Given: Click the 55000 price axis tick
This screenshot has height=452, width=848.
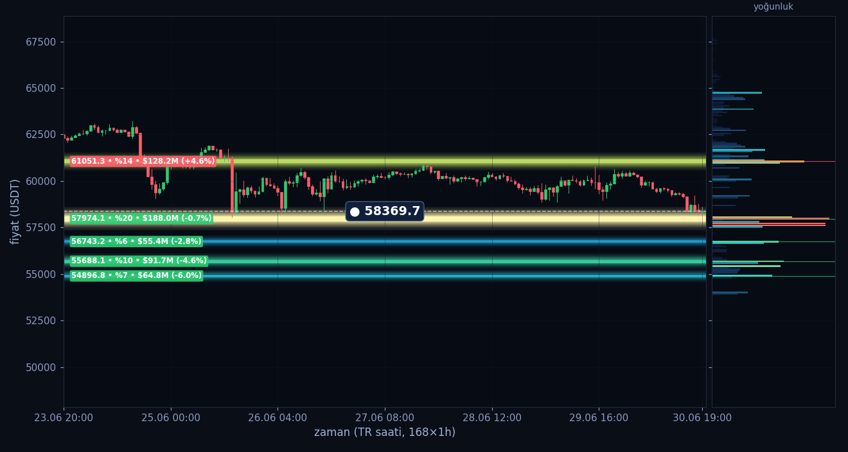Looking at the screenshot, I should [x=41, y=274].
